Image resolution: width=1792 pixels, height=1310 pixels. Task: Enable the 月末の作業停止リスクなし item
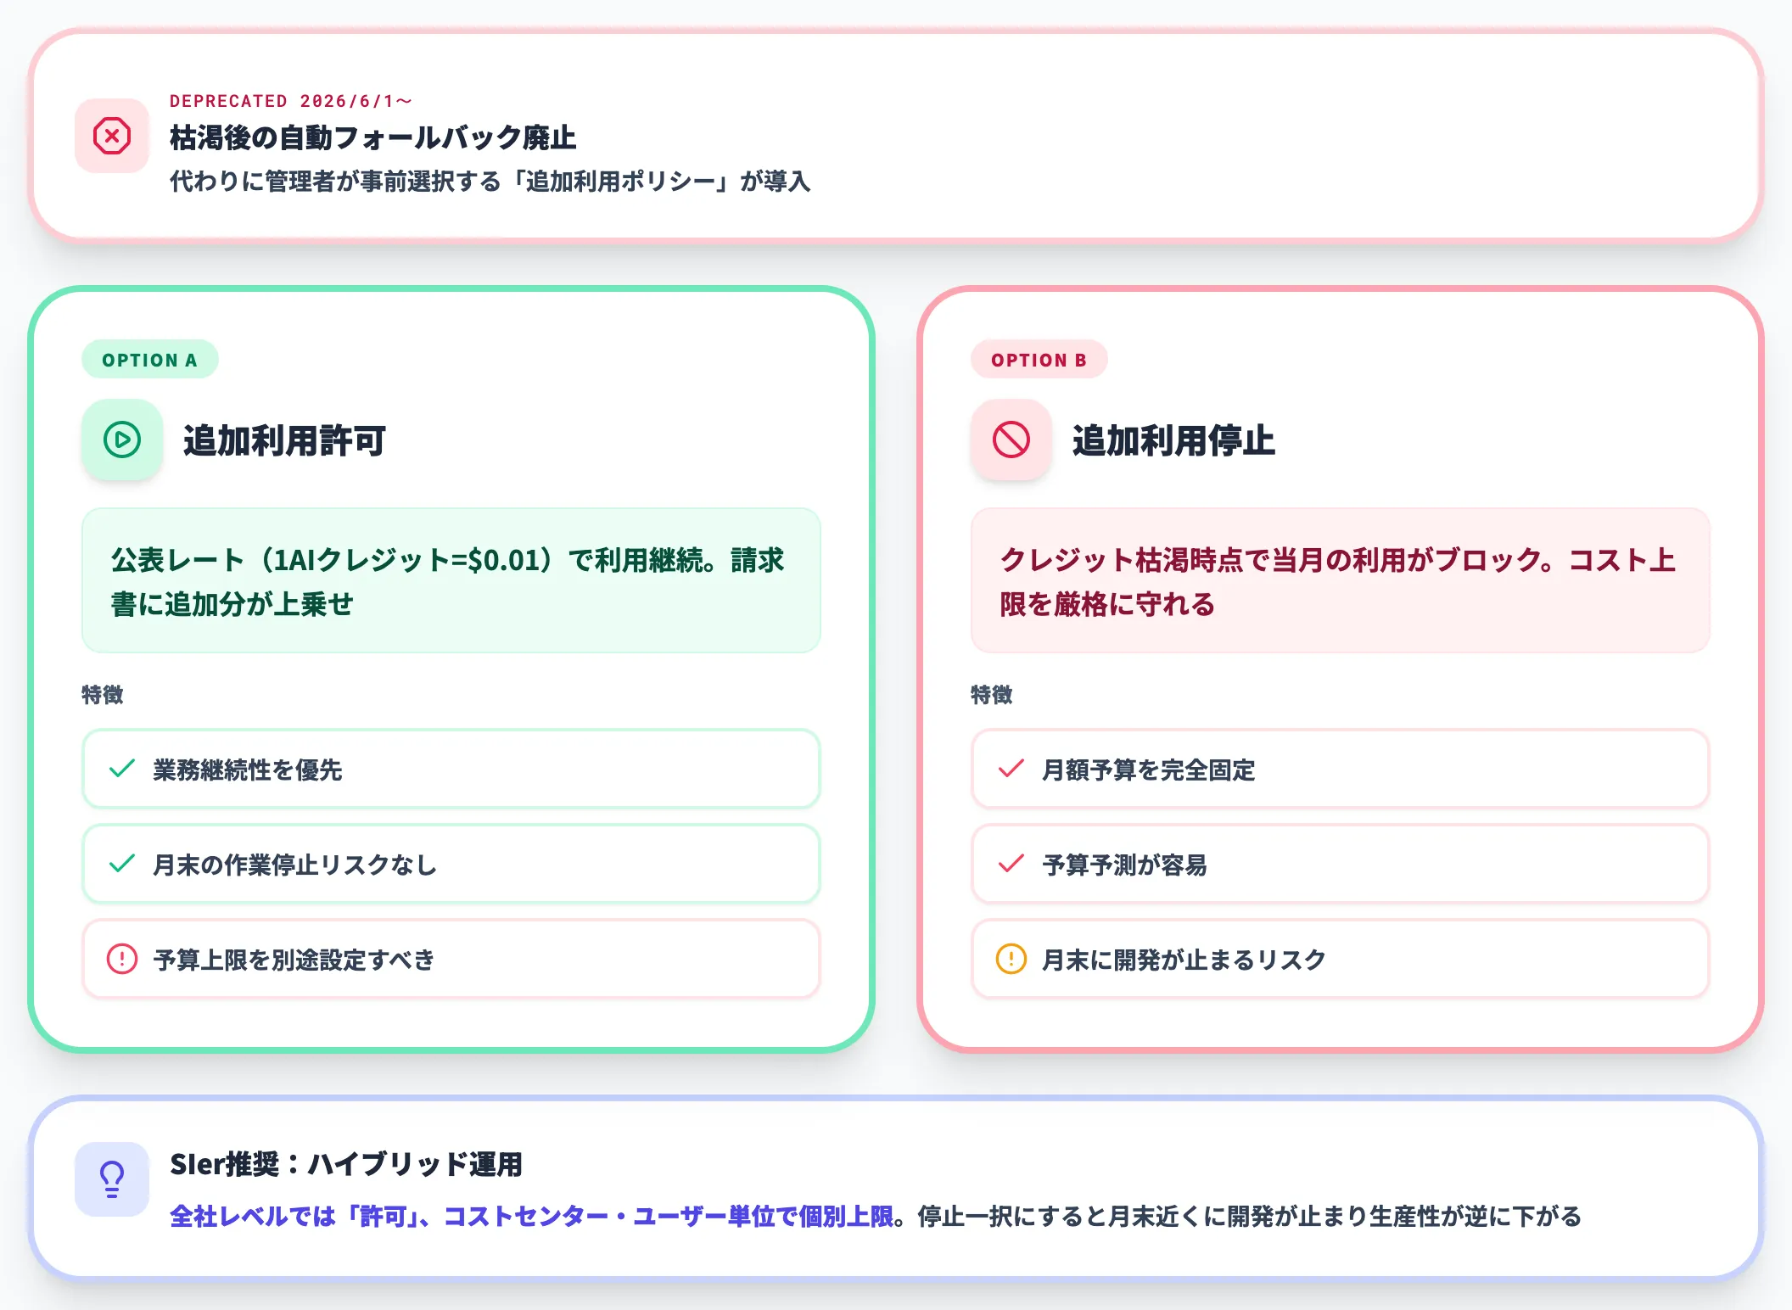tap(450, 865)
